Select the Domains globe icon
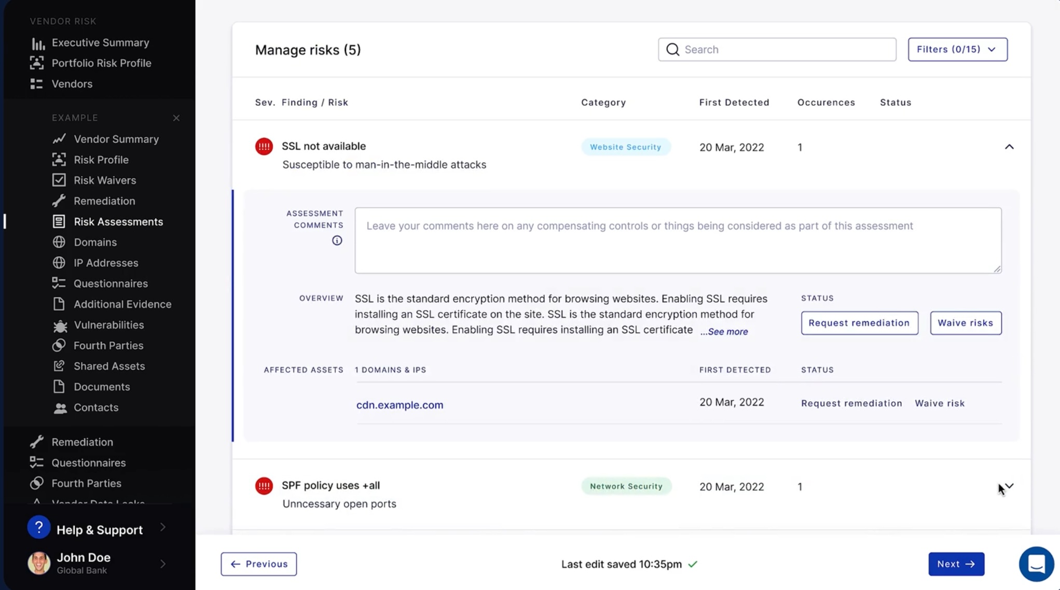 click(60, 242)
